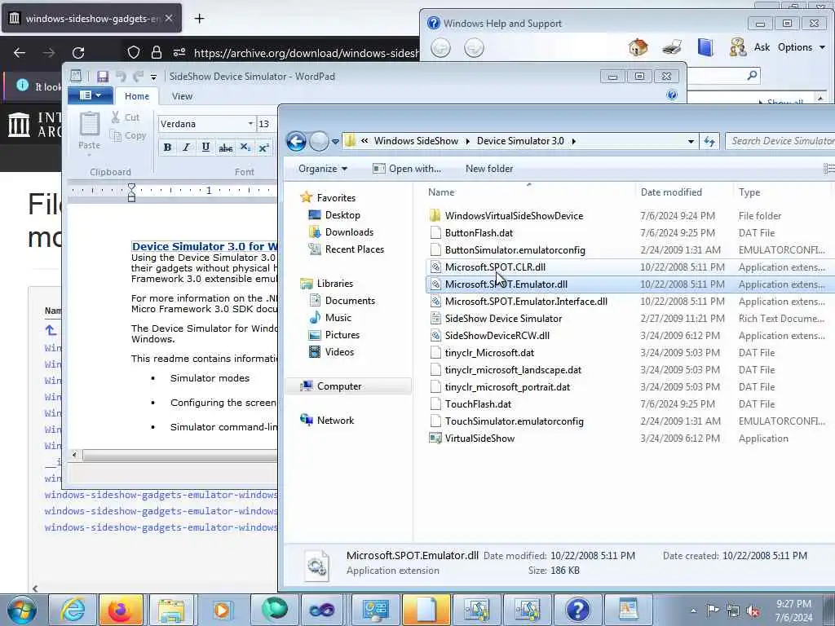Expand Device Simulator 3.0 breadcrumb arrow

coord(573,141)
